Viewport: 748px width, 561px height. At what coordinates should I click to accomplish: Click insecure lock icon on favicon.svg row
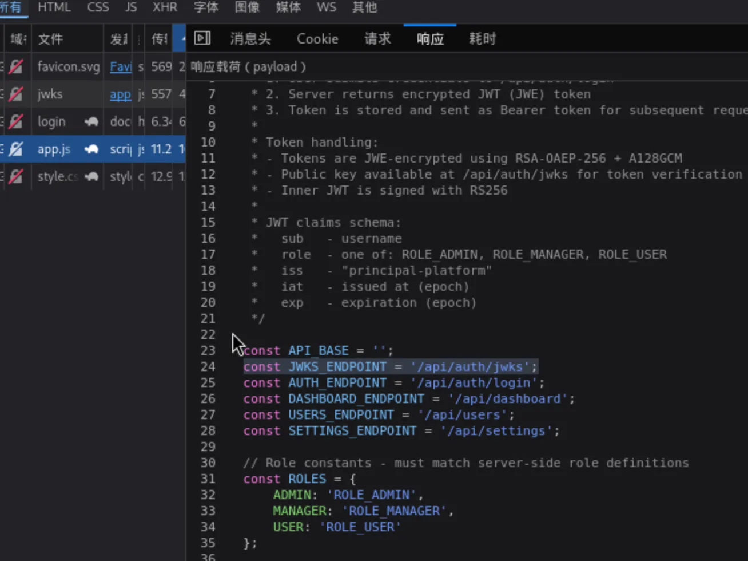click(16, 67)
